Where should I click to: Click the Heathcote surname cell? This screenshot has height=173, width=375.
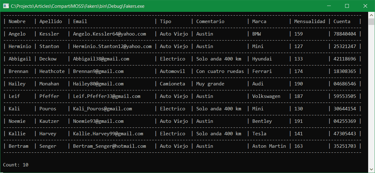(52, 71)
